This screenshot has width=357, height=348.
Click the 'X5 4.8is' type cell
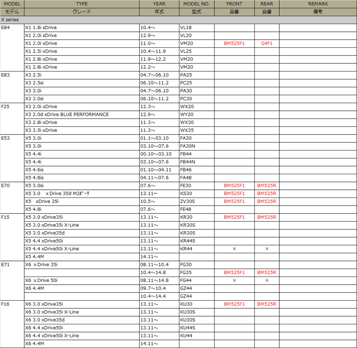coord(82,178)
